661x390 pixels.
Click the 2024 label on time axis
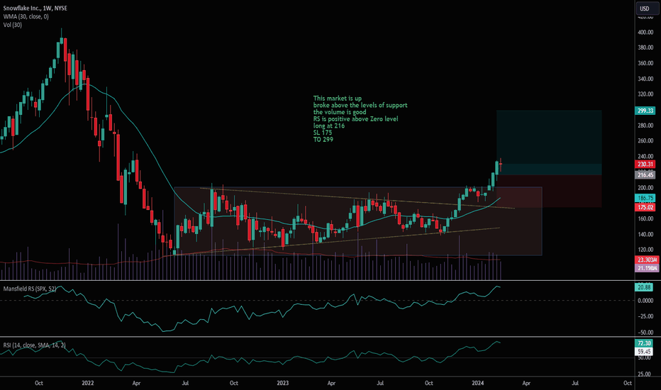coord(477,383)
